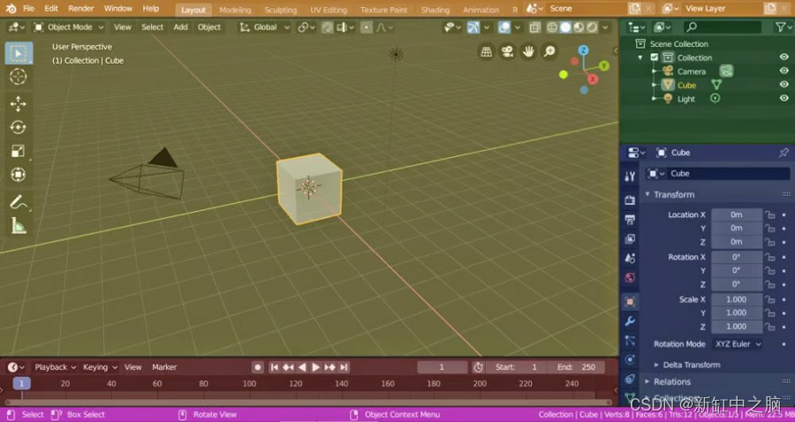Hide the Light in outliner
795x422 pixels.
coord(784,98)
